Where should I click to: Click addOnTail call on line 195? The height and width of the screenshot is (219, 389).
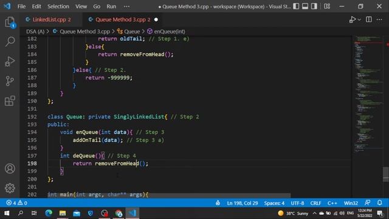coord(87,140)
